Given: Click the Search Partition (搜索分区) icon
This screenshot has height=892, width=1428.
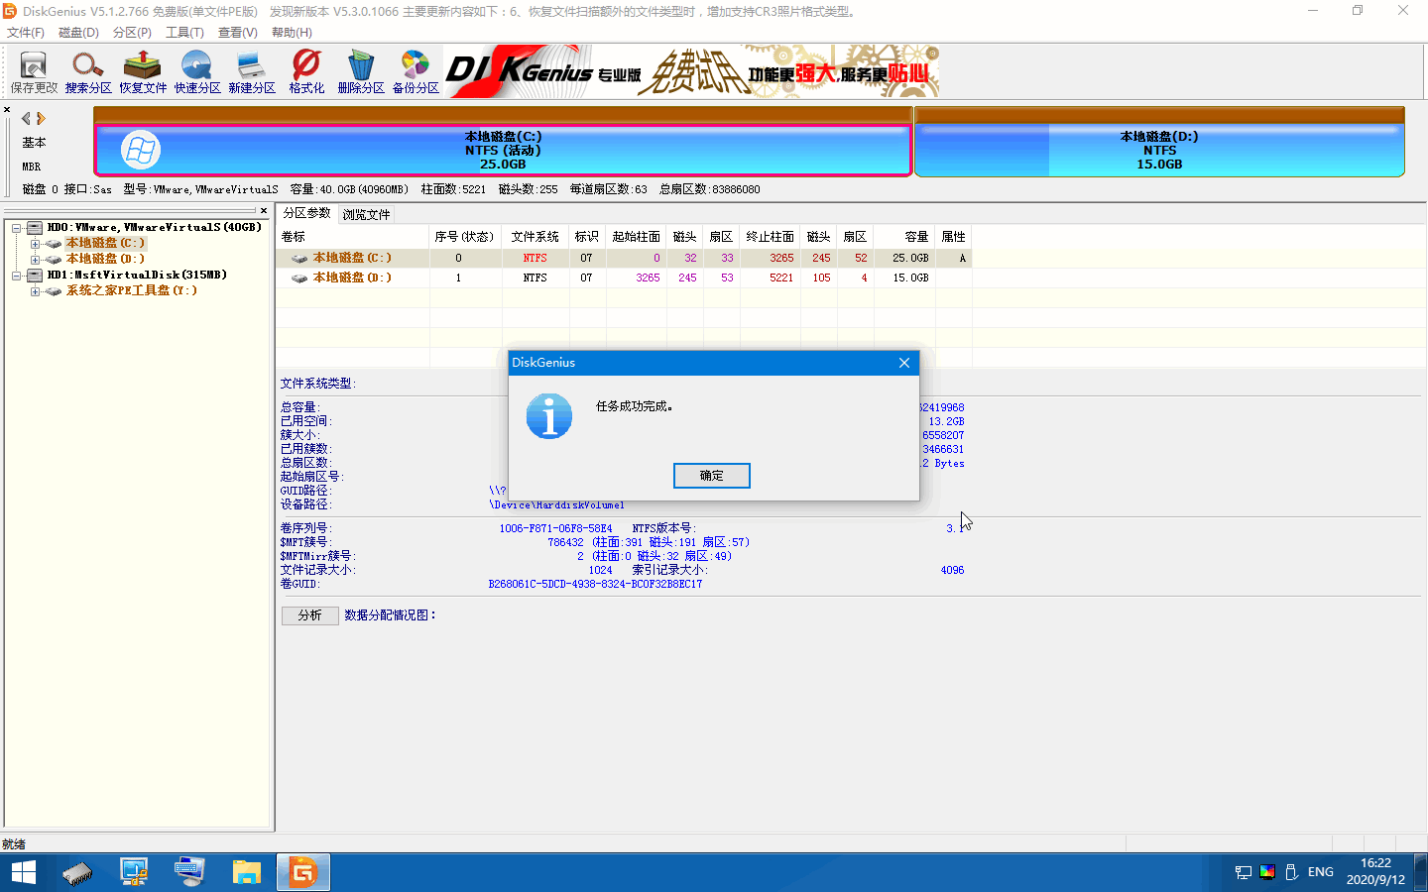Looking at the screenshot, I should click(x=88, y=71).
